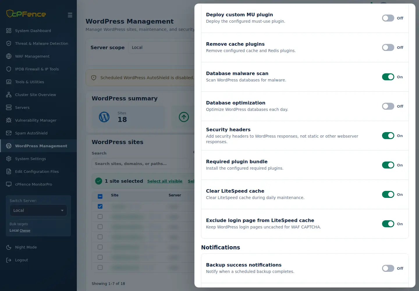Click the Cluster Site Overview network icon
The height and width of the screenshot is (291, 419).
point(9,95)
